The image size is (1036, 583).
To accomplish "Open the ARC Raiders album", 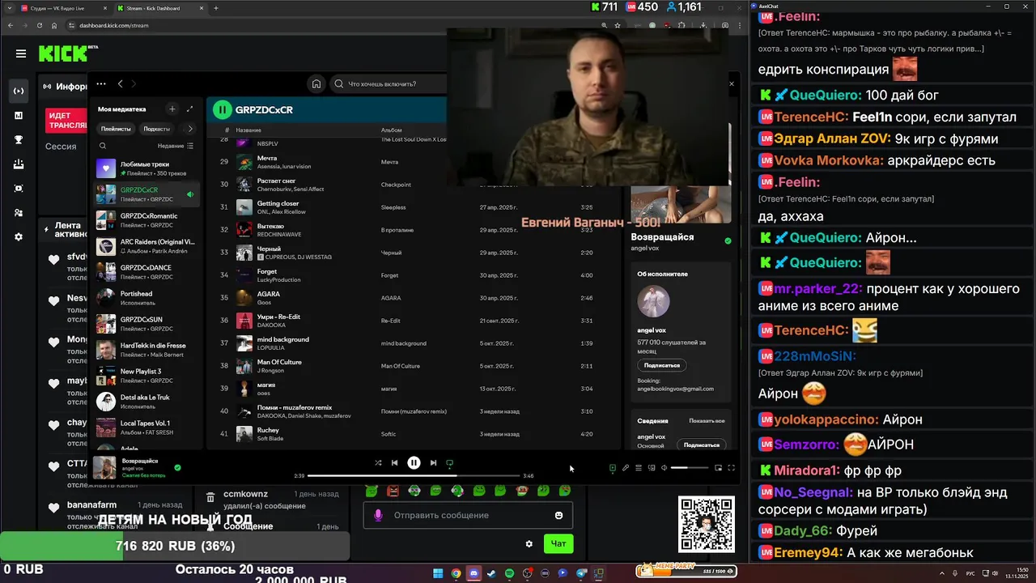I will (146, 246).
